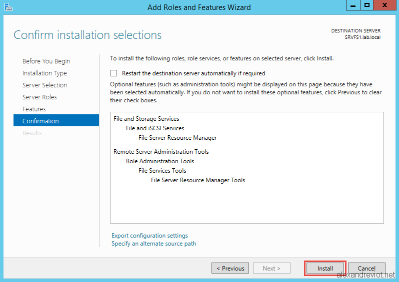Open Specify an alternate source path link
Screen dimensions: 399x282
[x=153, y=244]
